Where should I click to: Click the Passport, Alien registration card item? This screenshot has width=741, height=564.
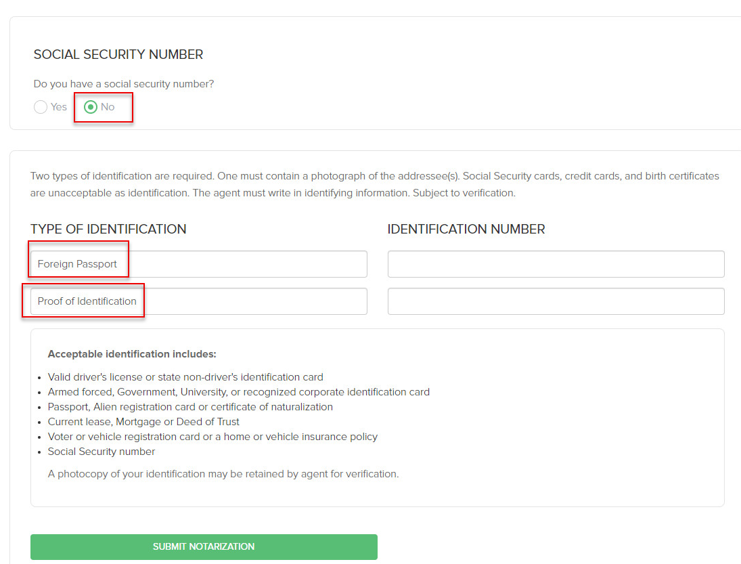pyautogui.click(x=190, y=407)
